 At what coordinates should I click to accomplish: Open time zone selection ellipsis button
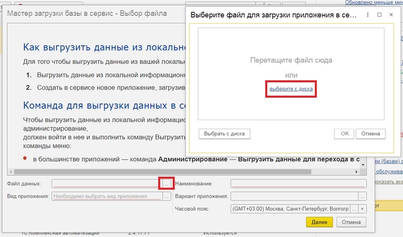[354, 209]
